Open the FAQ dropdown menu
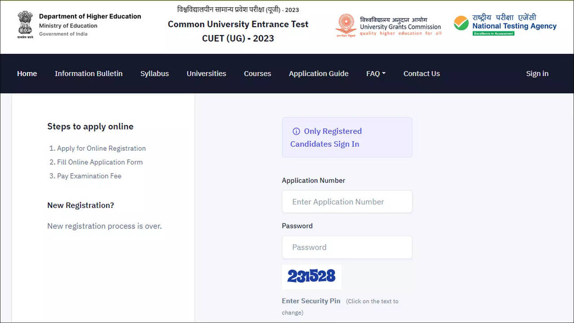The image size is (574, 323). click(376, 74)
